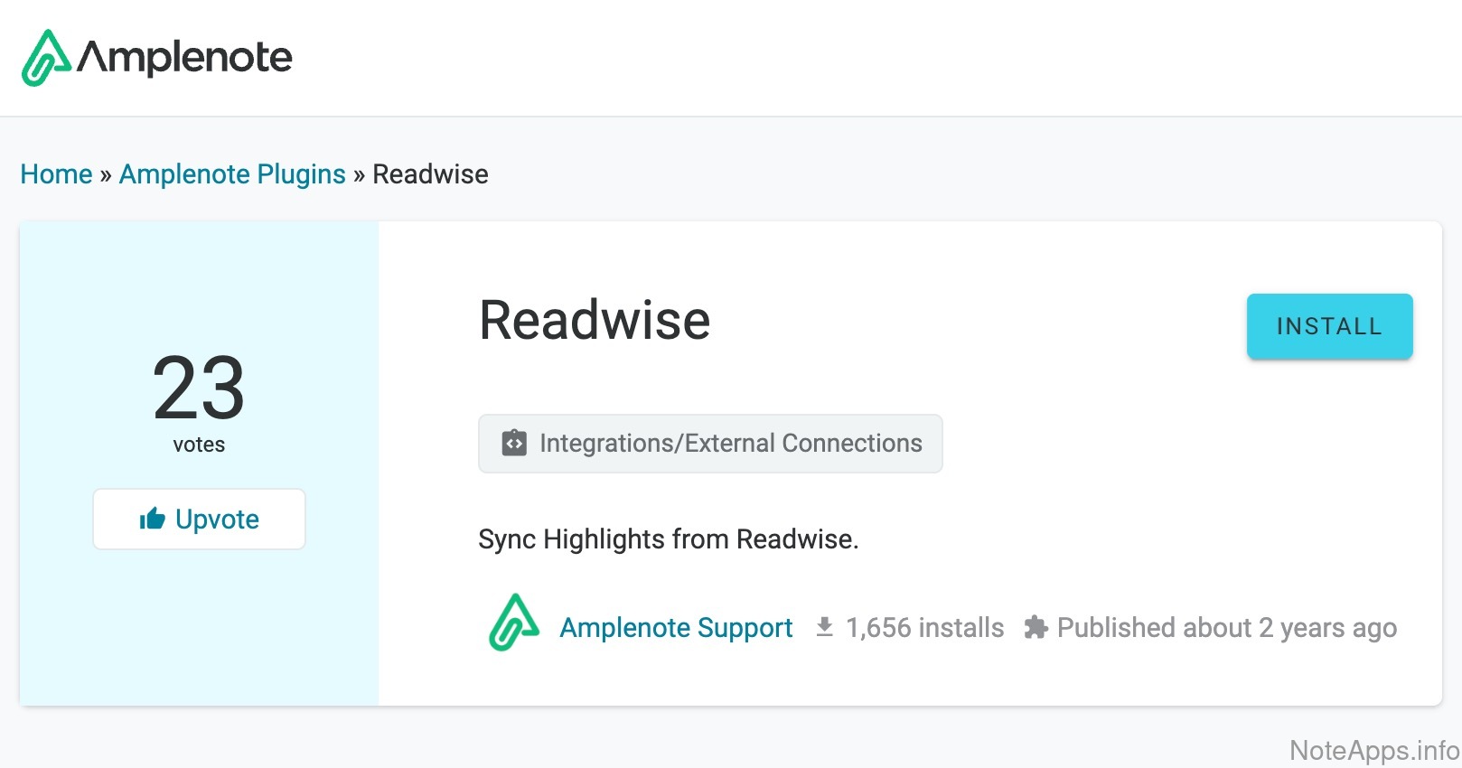The width and height of the screenshot is (1462, 768).
Task: Click the 1,656 installs text
Action: 924,628
